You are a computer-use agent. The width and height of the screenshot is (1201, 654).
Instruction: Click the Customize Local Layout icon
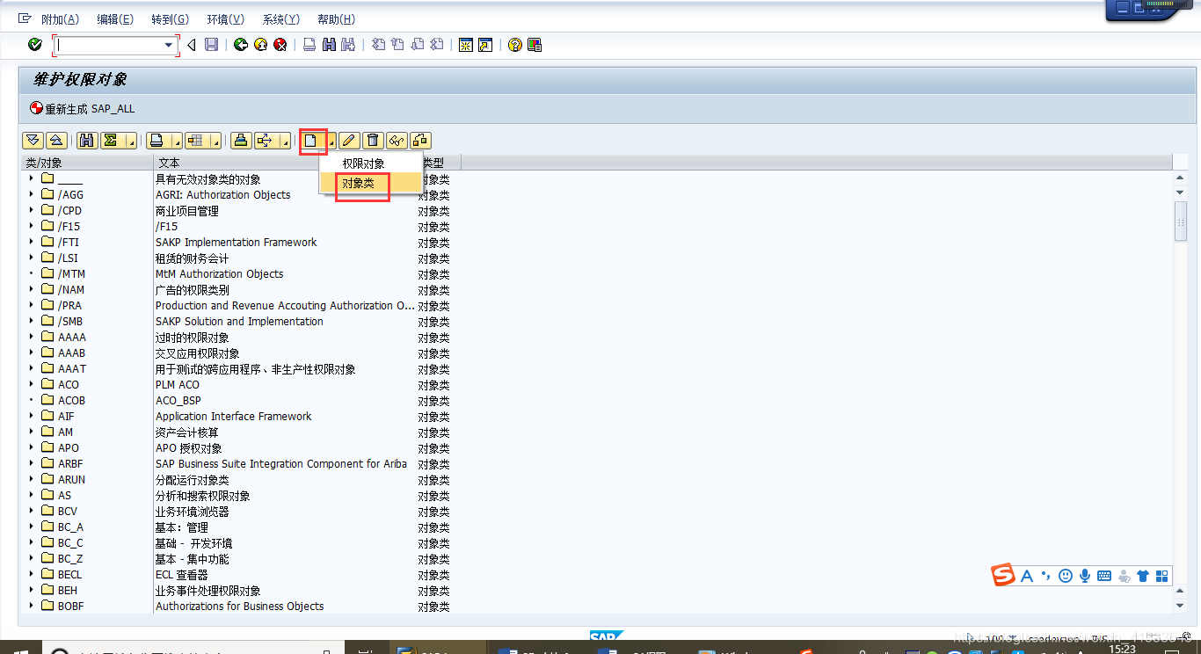coord(534,45)
